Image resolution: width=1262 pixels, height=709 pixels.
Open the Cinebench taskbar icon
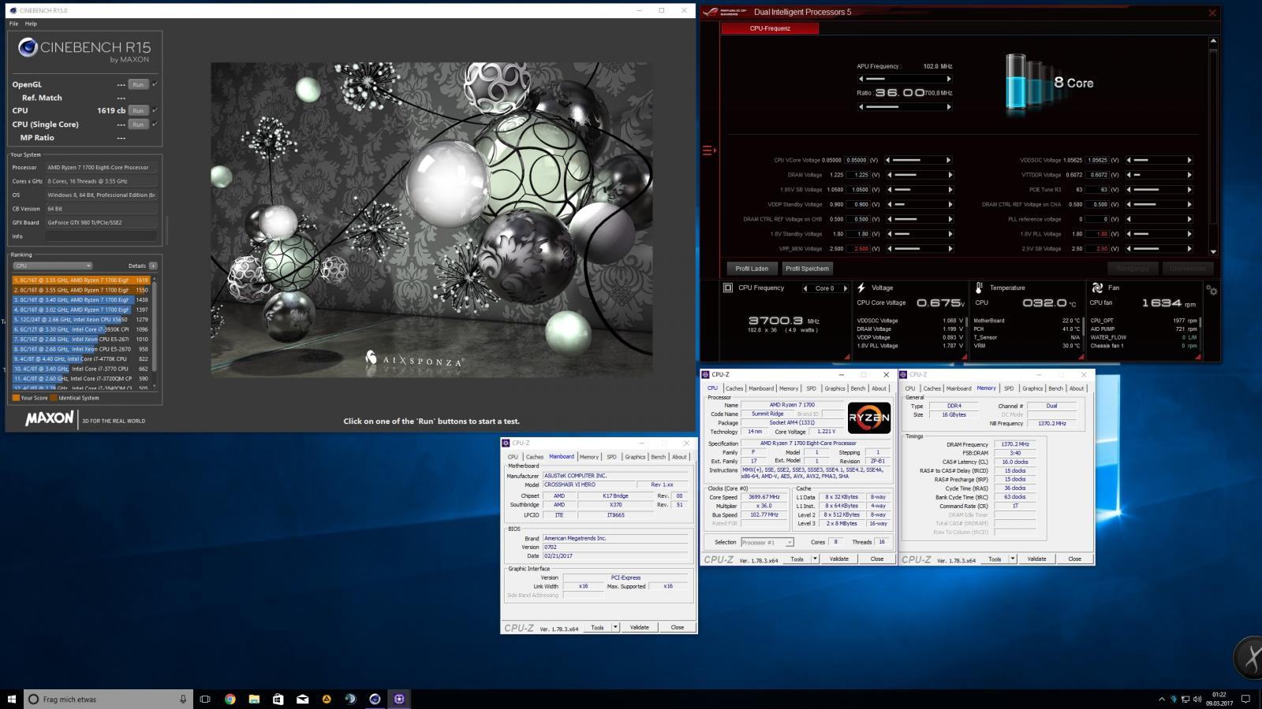(375, 699)
